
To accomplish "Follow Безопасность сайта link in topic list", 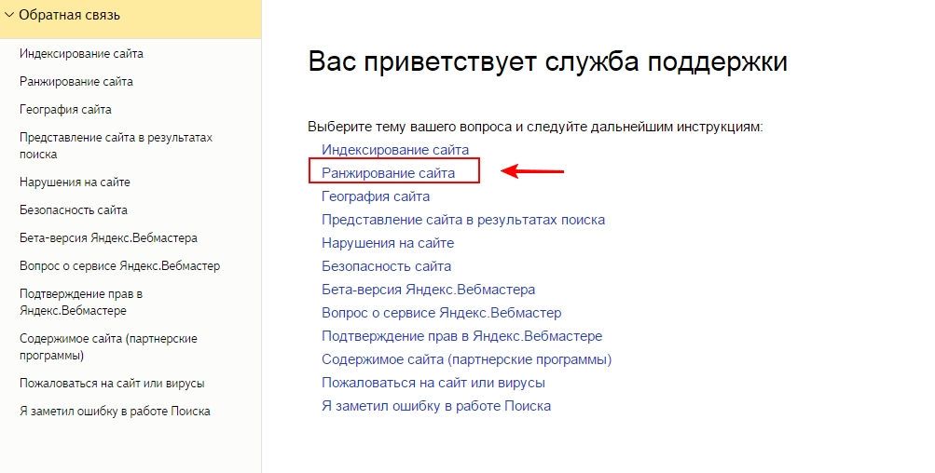I will (x=387, y=266).
